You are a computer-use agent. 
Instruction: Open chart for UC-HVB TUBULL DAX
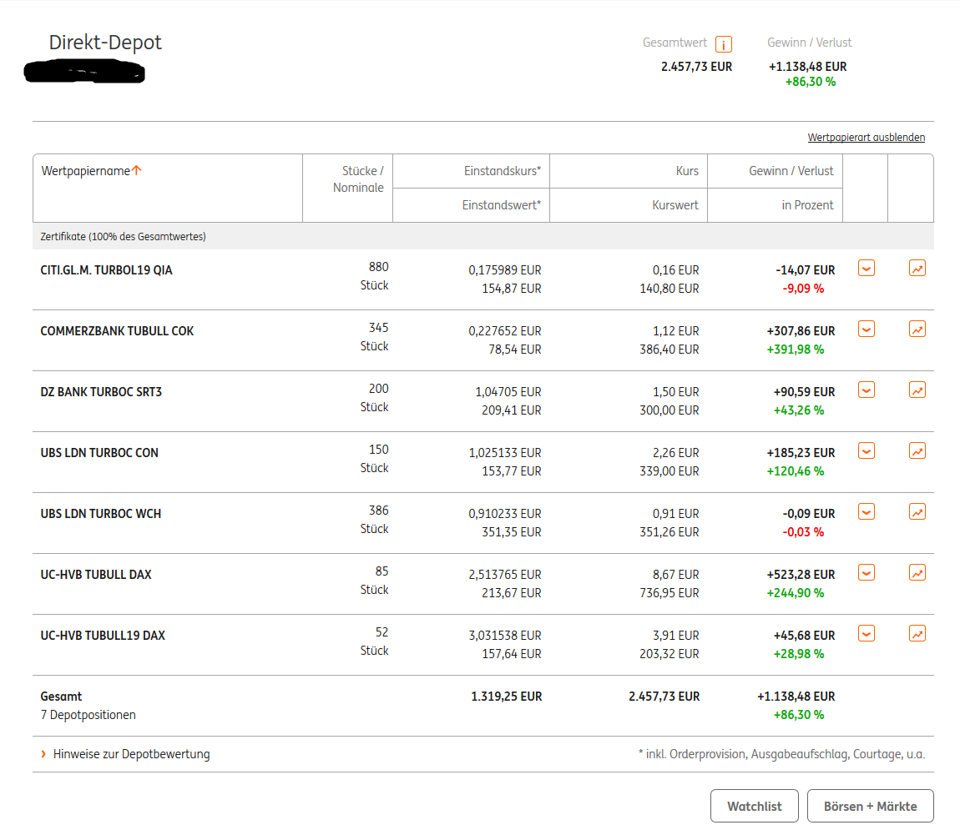(917, 572)
